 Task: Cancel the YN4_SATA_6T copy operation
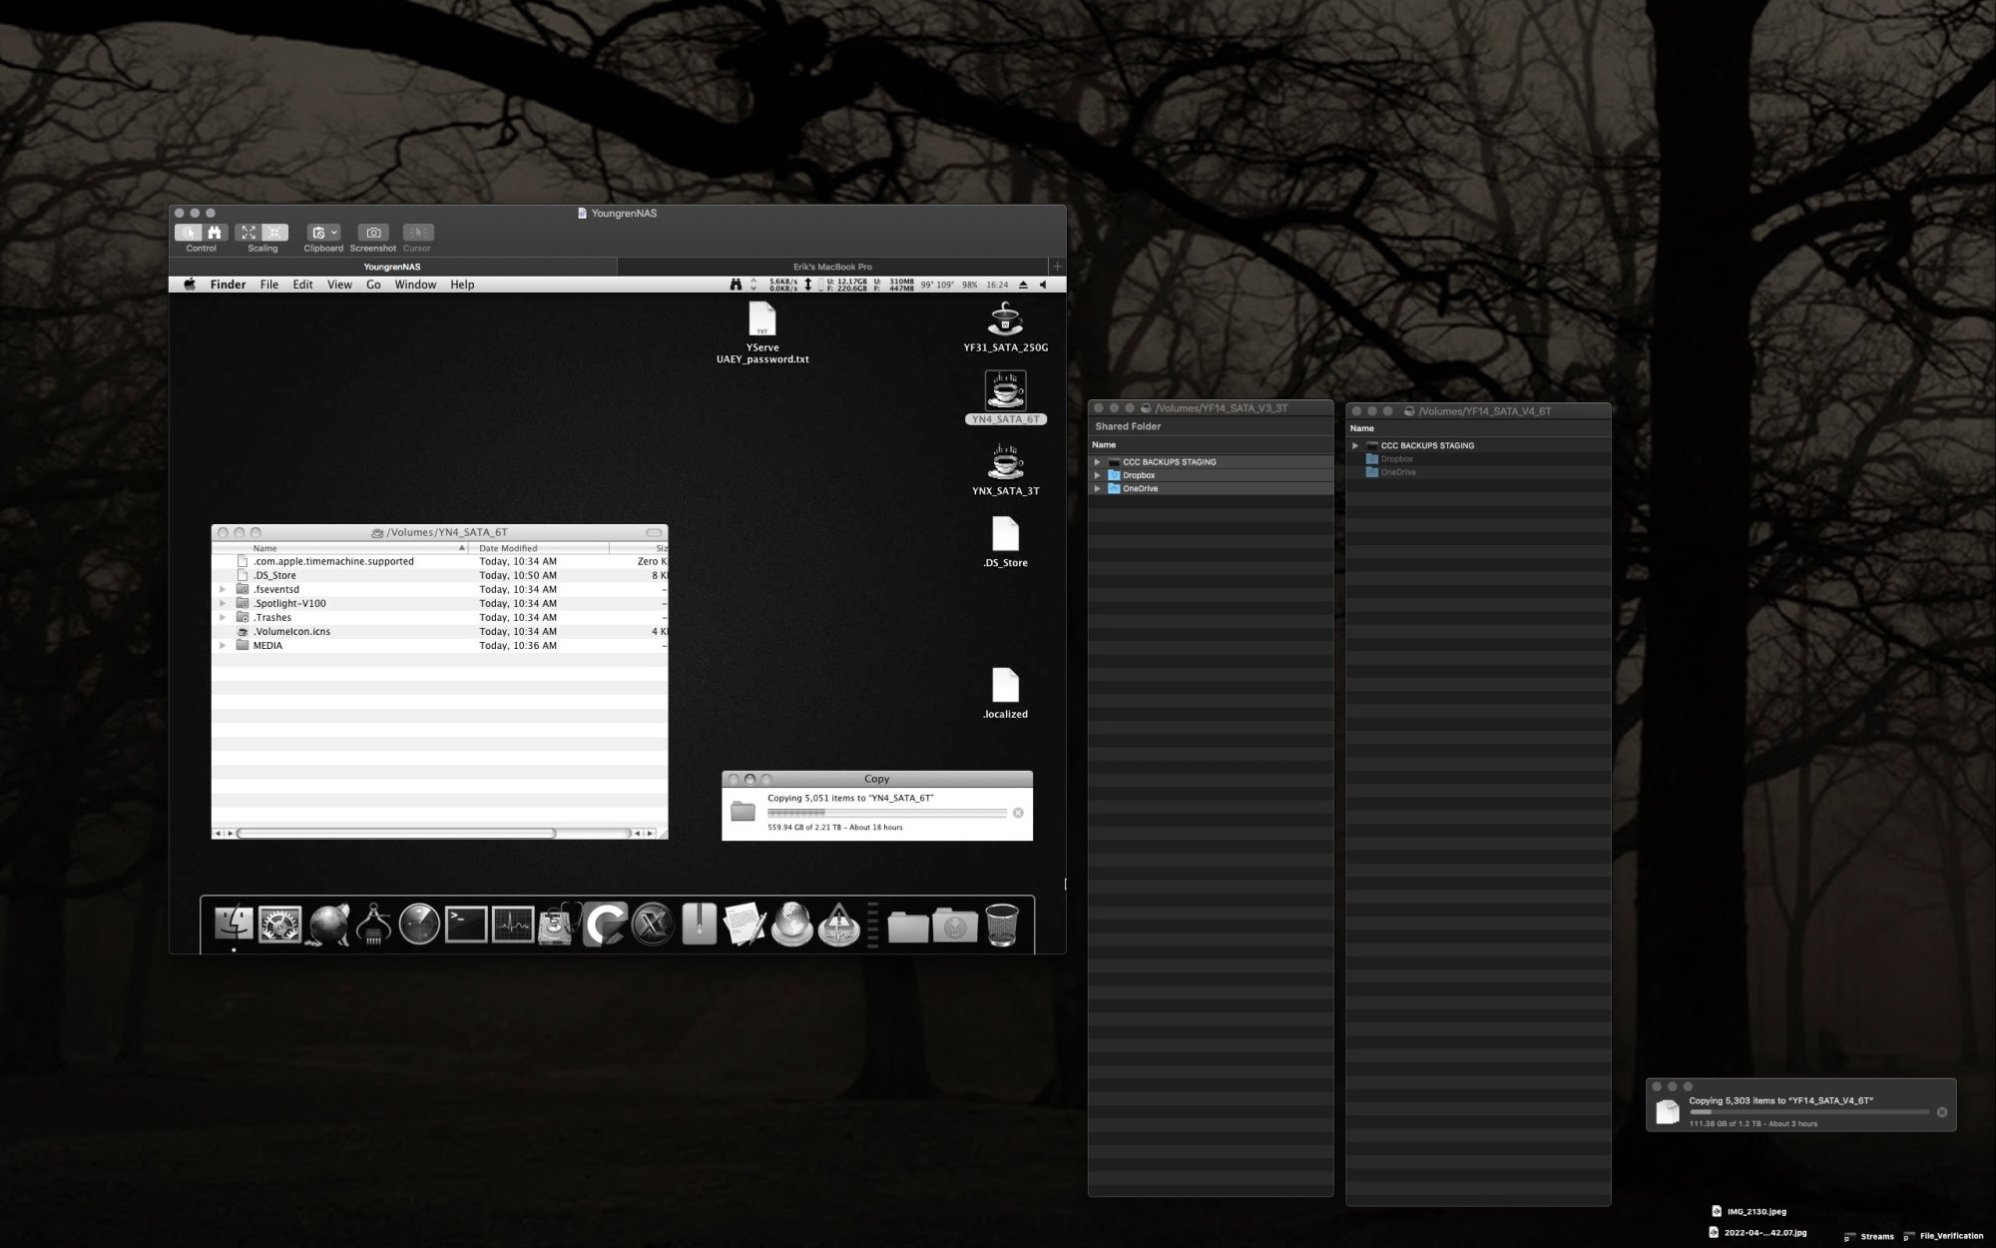(1018, 813)
